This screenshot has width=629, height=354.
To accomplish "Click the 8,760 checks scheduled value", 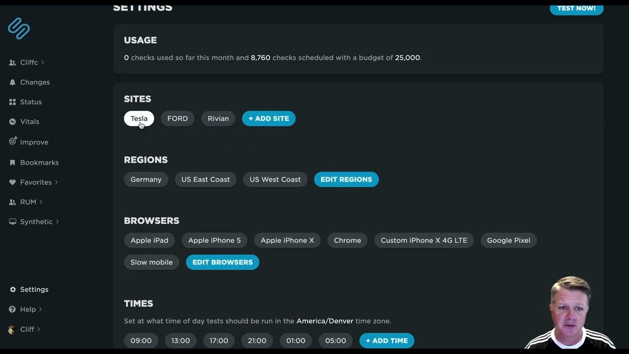I will (x=260, y=58).
